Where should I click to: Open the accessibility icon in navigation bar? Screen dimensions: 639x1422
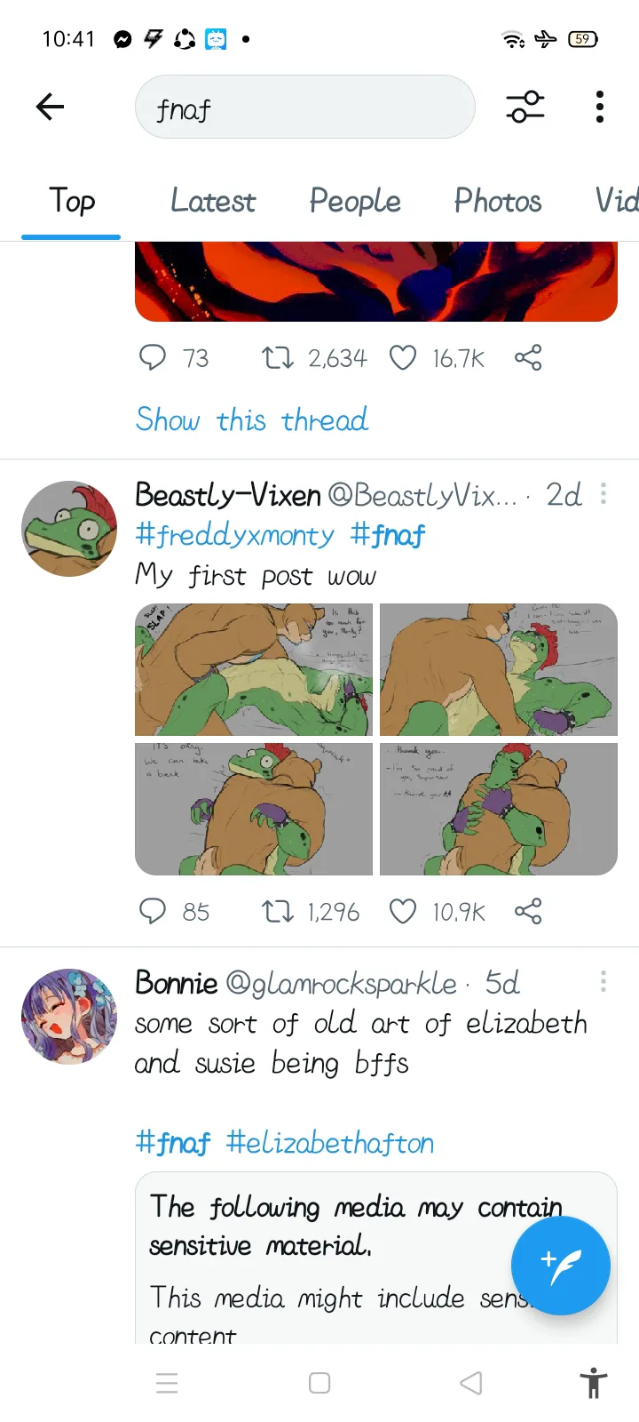point(593,1383)
